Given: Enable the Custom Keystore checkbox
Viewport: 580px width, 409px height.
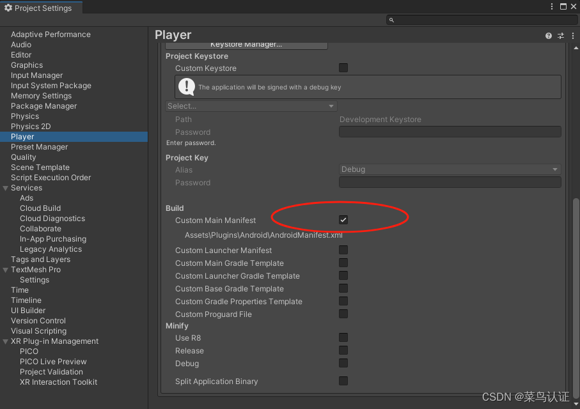Looking at the screenshot, I should click(343, 68).
